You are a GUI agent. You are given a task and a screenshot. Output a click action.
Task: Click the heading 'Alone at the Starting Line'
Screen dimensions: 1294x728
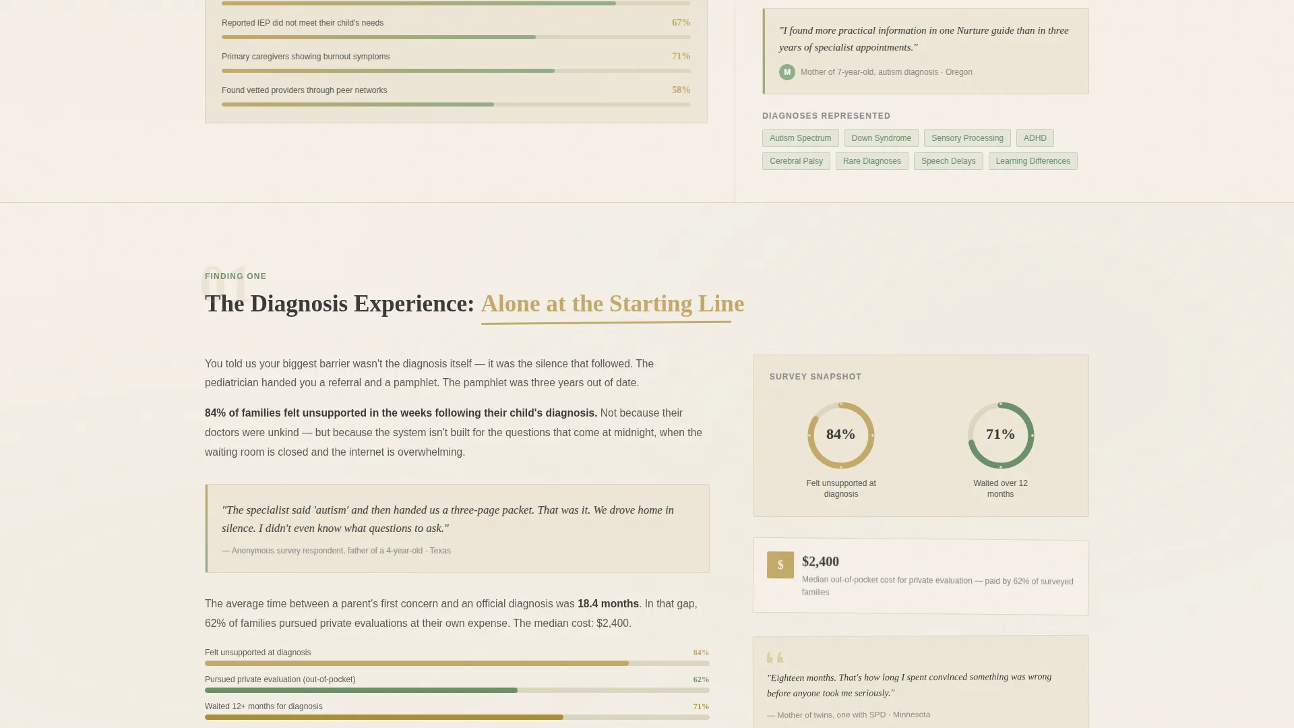tap(612, 304)
